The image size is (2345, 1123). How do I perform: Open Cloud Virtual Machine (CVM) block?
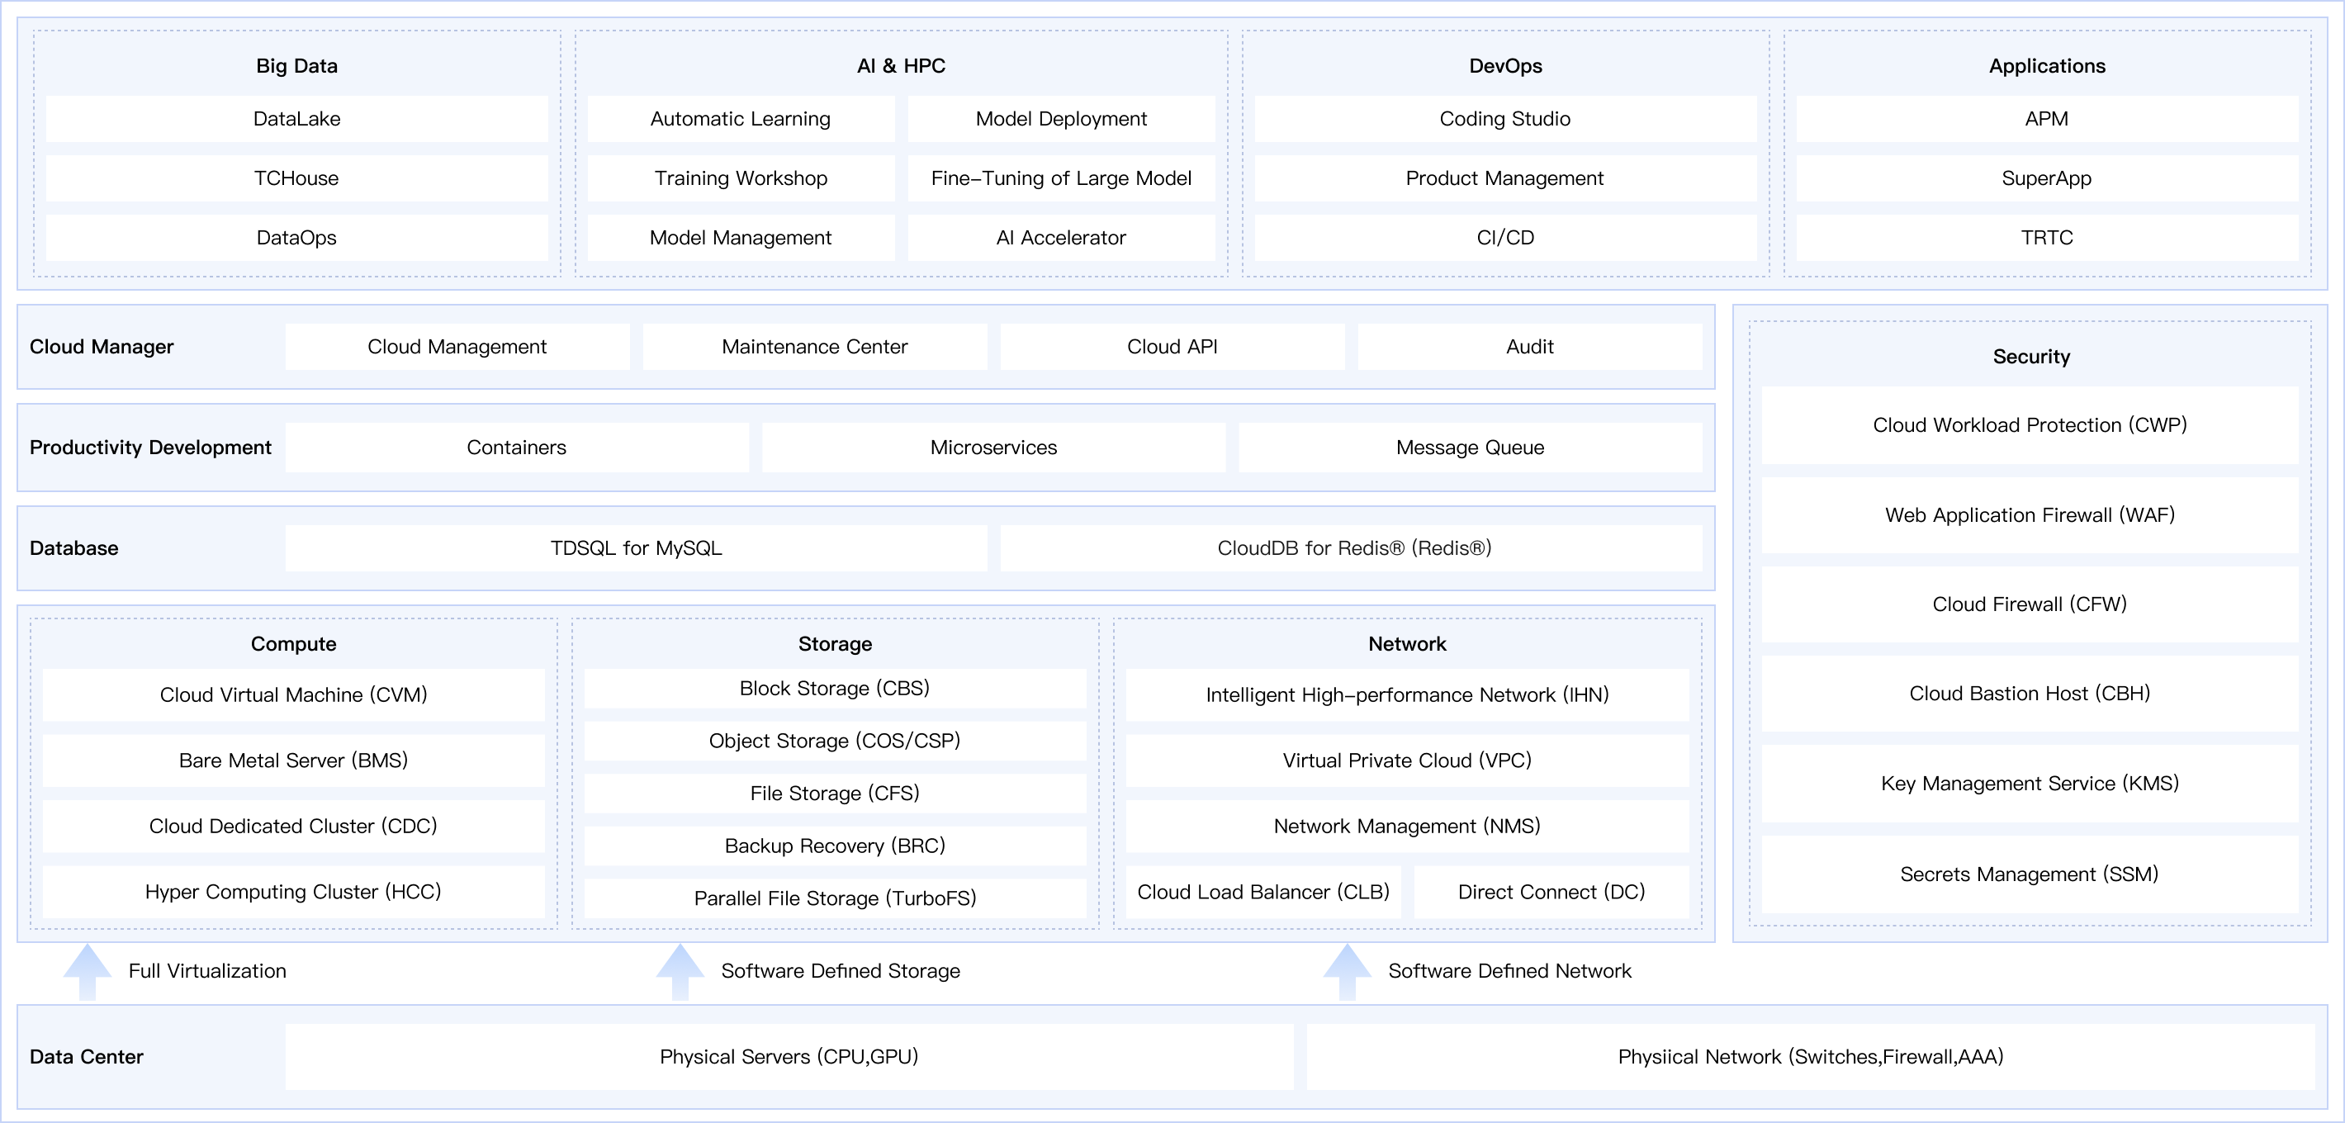pos(293,694)
